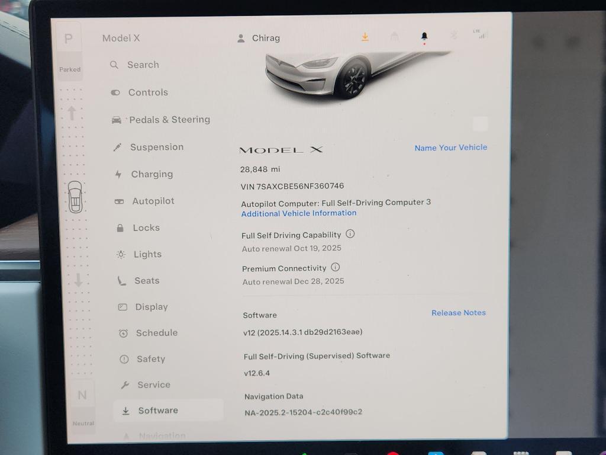Open the Controls menu
The height and width of the screenshot is (455, 606).
[x=147, y=92]
